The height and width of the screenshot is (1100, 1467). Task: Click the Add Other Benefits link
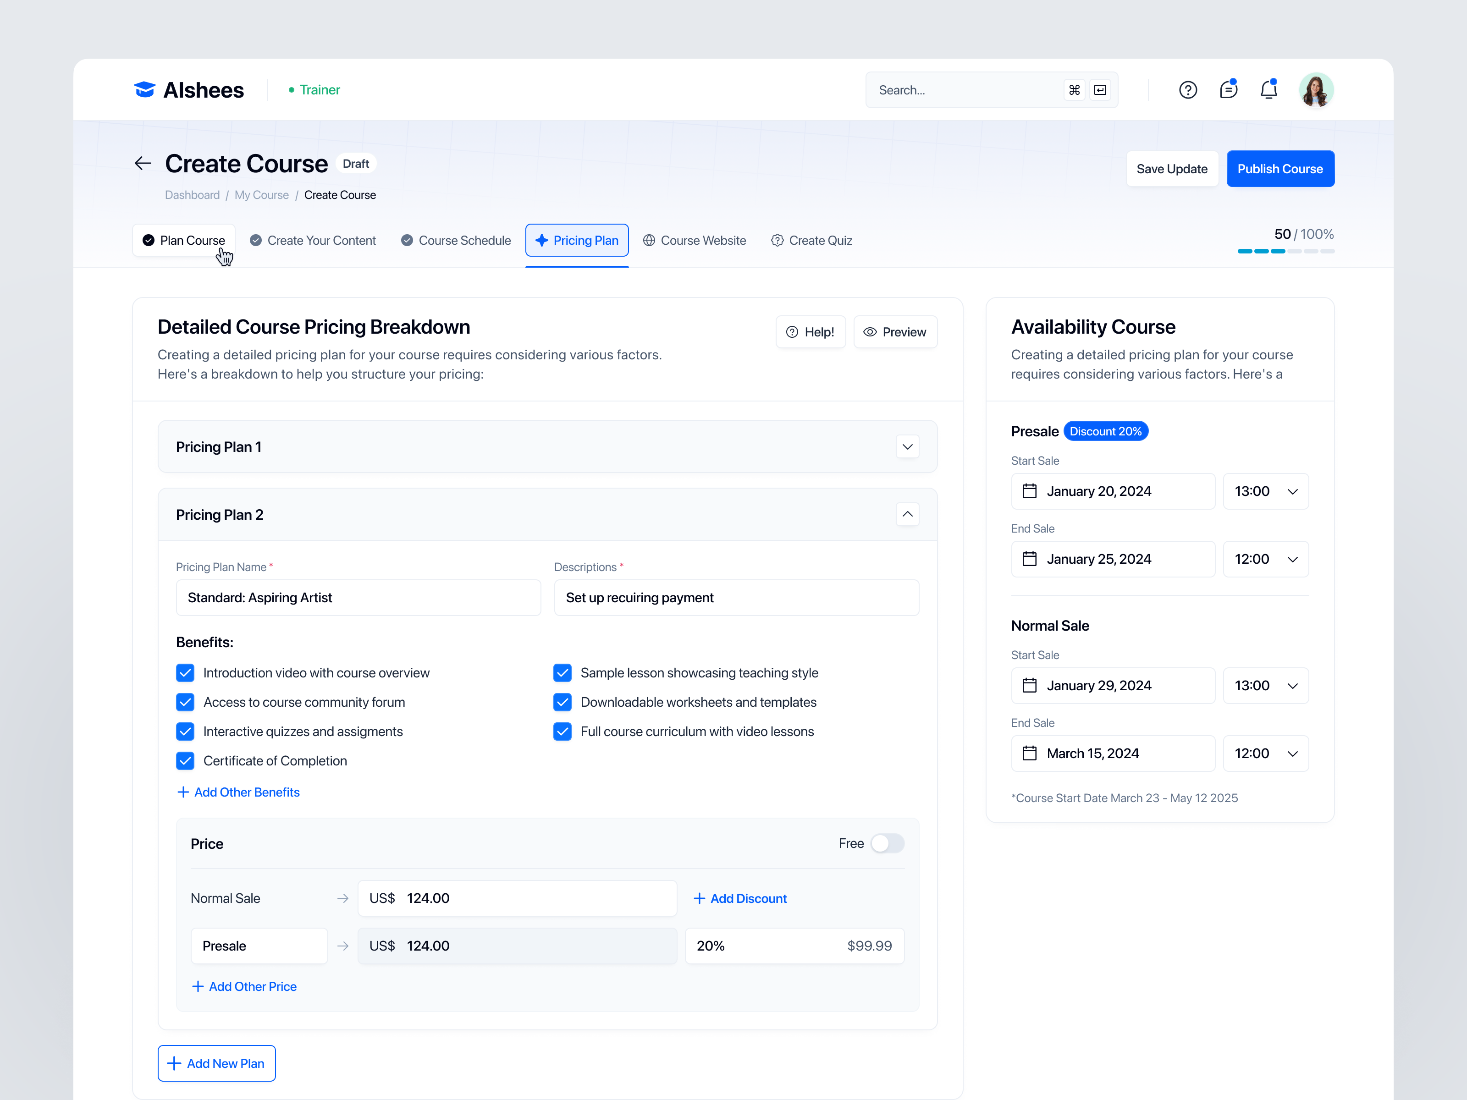(238, 792)
